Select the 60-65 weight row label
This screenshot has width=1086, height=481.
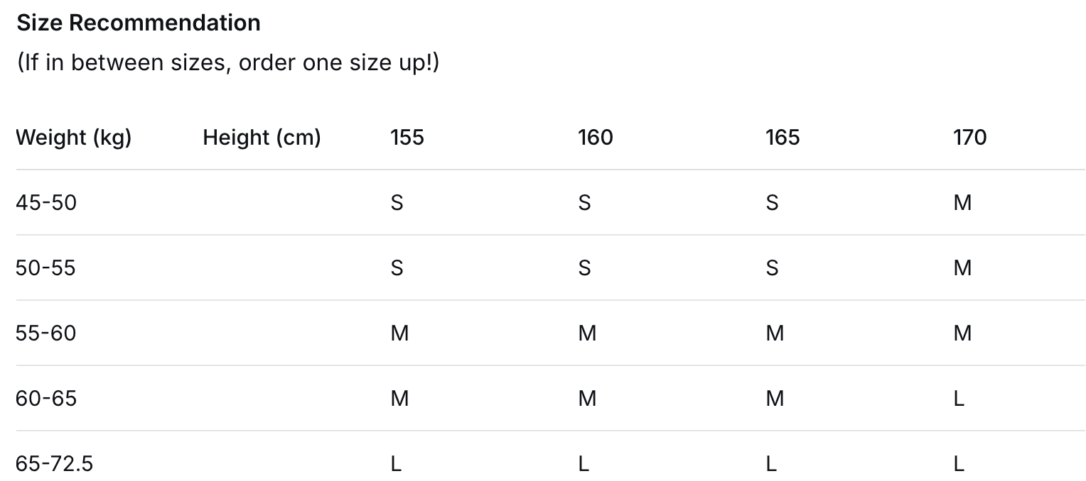(46, 399)
